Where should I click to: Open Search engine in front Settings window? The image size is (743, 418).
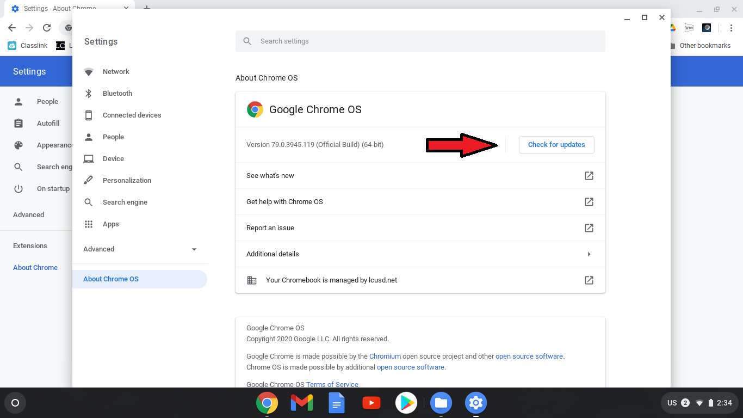click(125, 202)
